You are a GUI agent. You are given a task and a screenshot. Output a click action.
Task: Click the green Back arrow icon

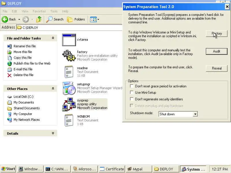click(x=5, y=19)
